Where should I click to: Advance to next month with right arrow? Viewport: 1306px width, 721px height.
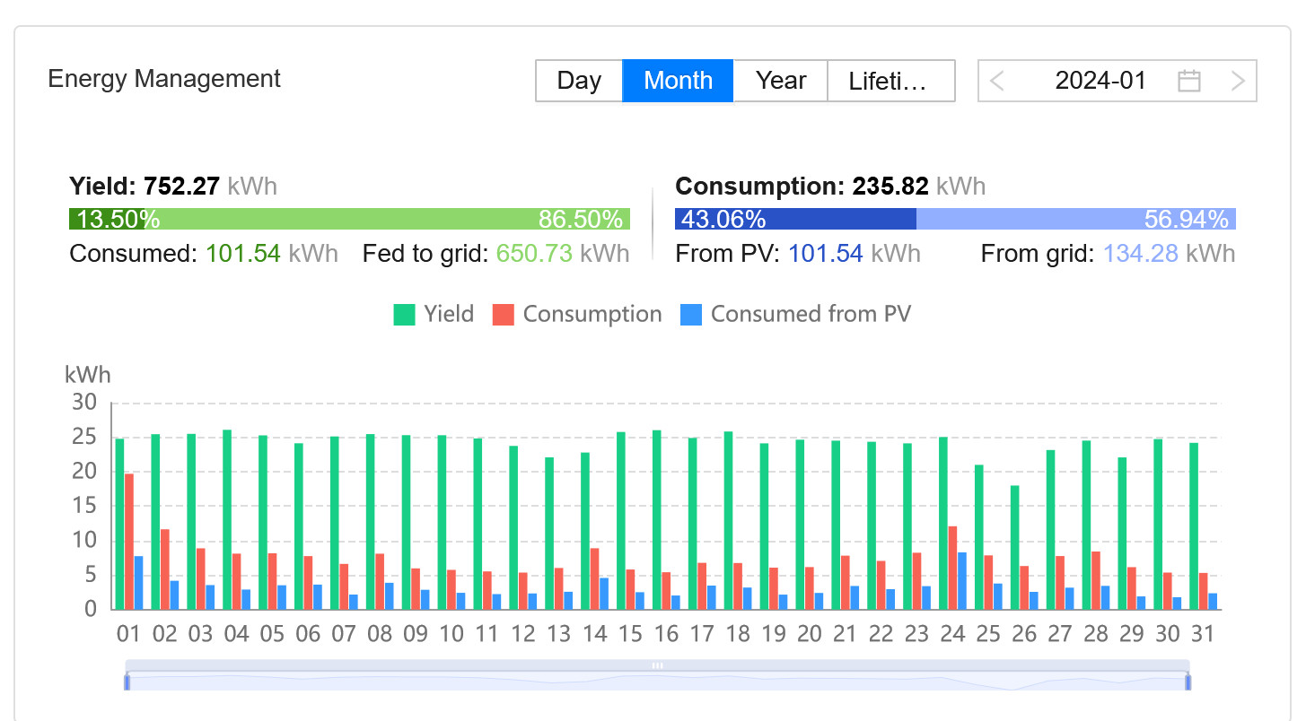pos(1238,81)
